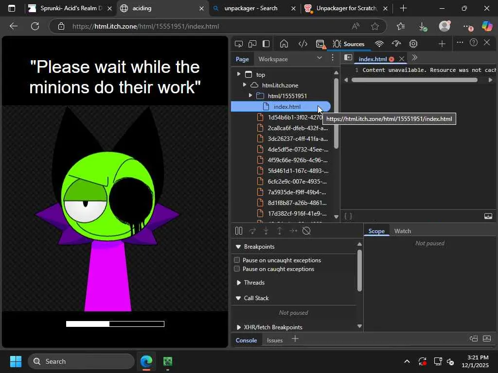
Task: Switch to the Watch tab
Action: [403, 231]
